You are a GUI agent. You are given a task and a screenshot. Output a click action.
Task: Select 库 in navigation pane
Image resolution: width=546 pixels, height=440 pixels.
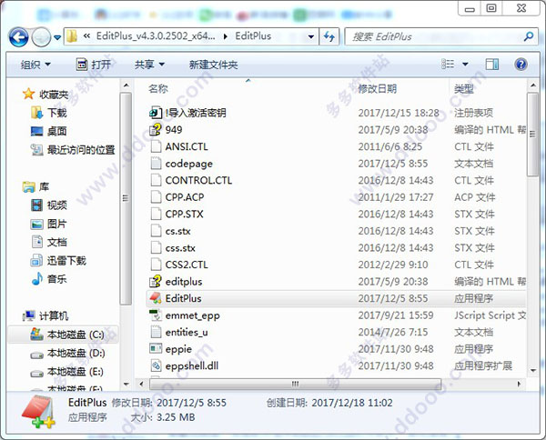tap(35, 186)
